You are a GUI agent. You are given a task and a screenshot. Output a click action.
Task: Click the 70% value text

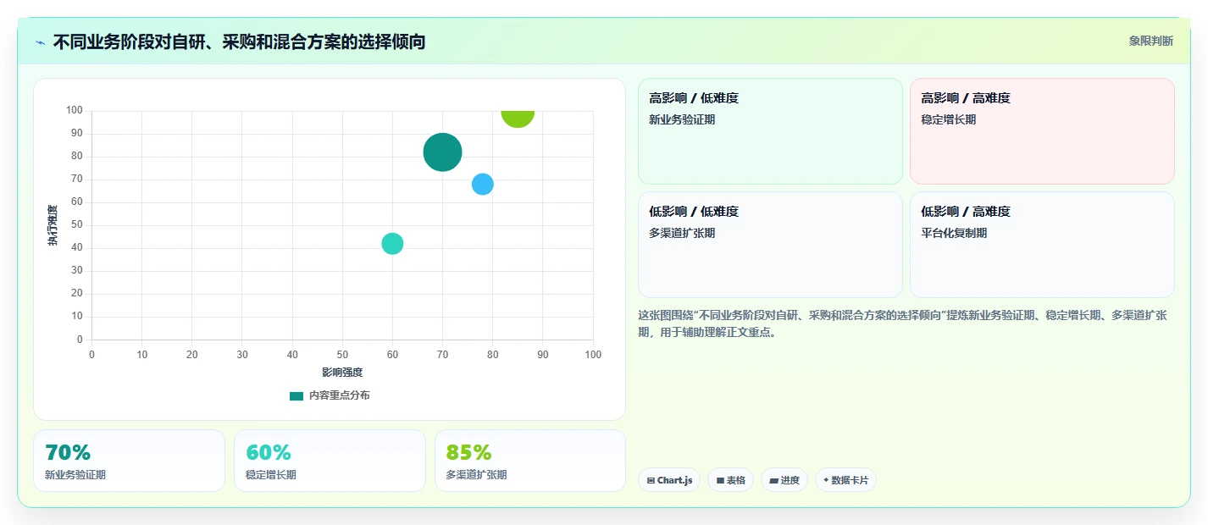click(x=68, y=452)
